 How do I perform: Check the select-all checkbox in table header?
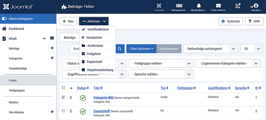[63, 88]
